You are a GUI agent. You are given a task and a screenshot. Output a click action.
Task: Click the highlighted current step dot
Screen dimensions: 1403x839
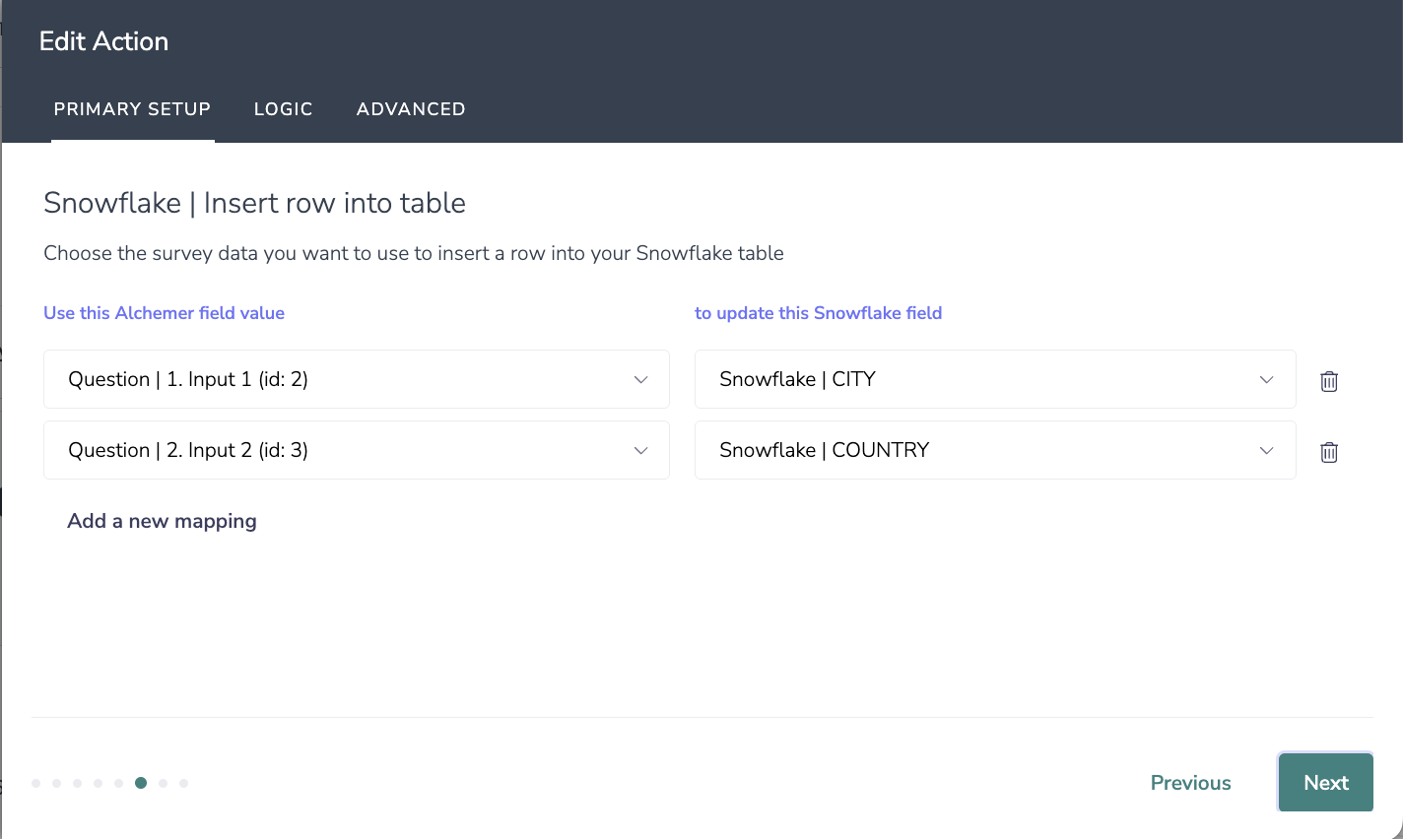[141, 783]
